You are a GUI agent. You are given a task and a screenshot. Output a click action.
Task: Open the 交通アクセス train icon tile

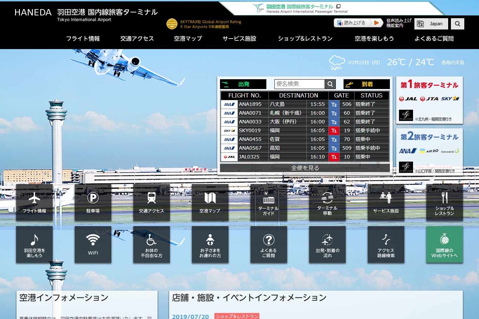point(152,203)
